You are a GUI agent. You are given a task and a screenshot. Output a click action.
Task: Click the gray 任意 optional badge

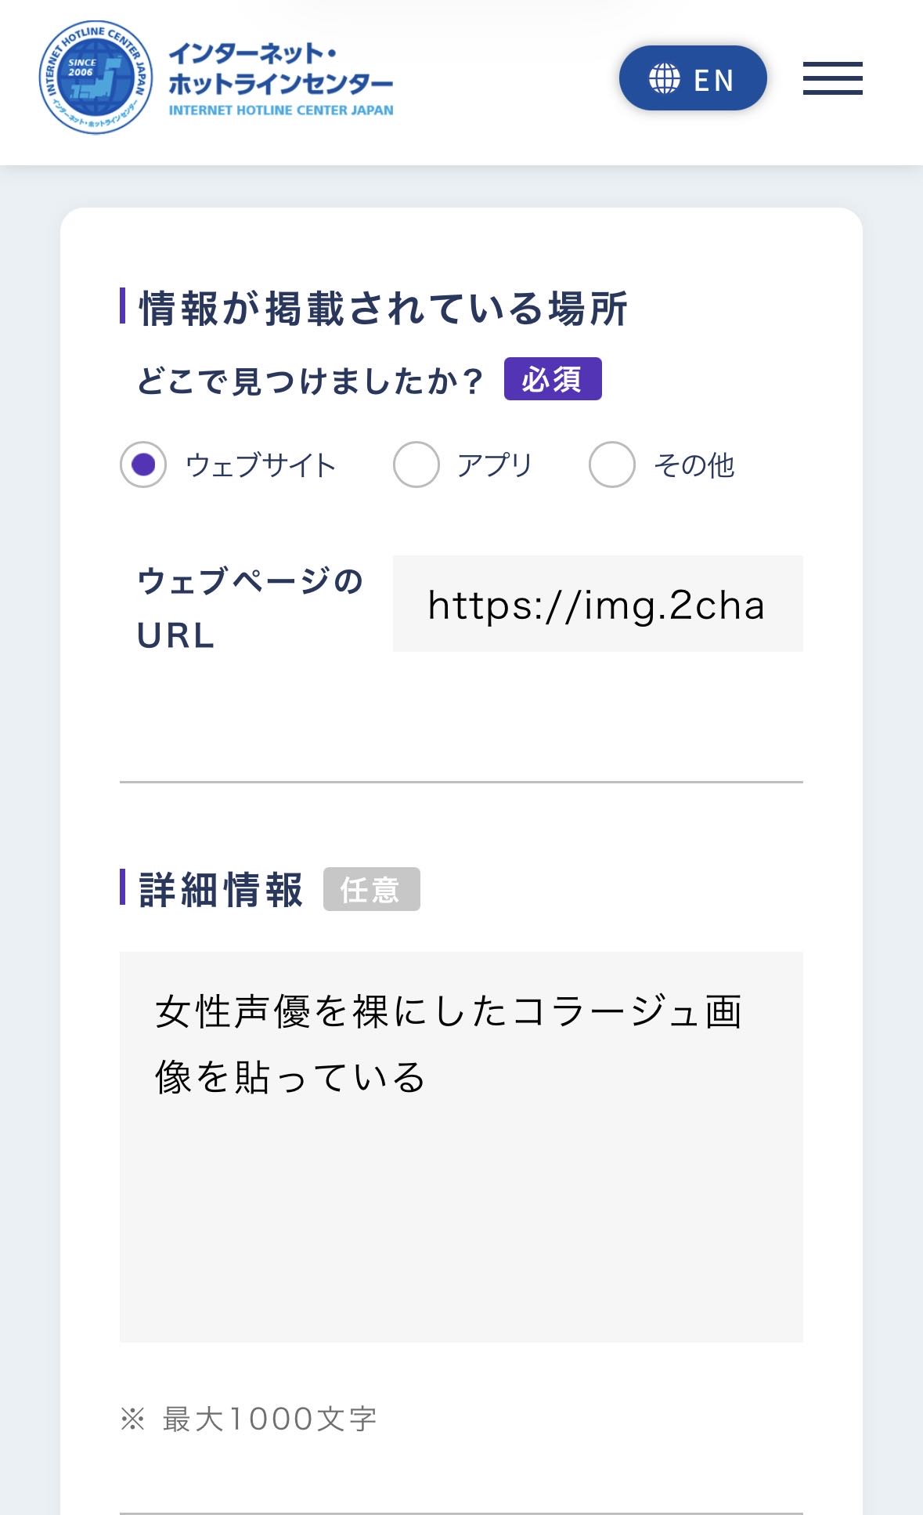click(x=371, y=889)
